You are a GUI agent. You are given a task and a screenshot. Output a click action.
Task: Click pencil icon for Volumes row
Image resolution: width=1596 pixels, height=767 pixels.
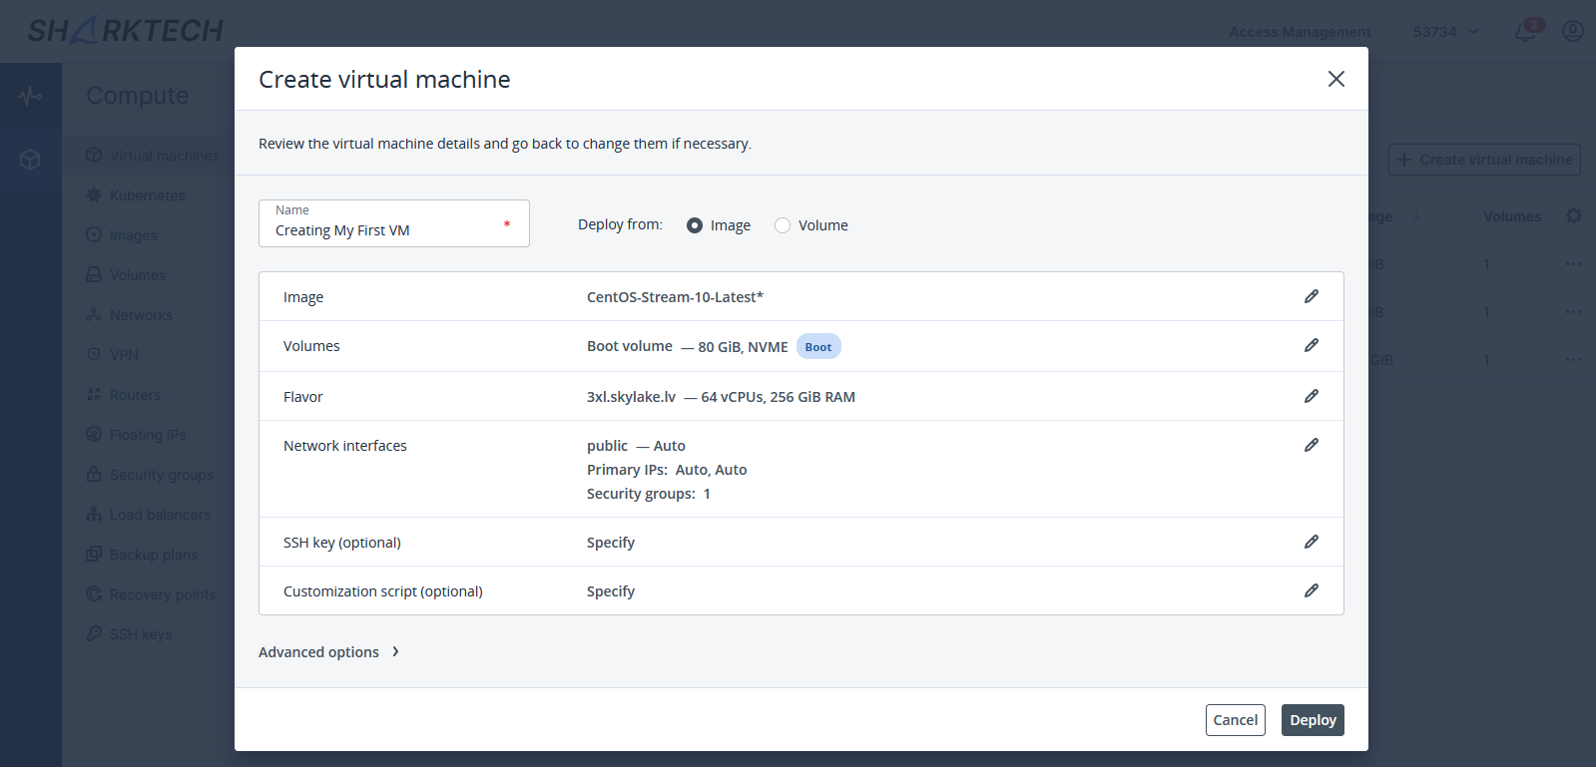pyautogui.click(x=1311, y=345)
